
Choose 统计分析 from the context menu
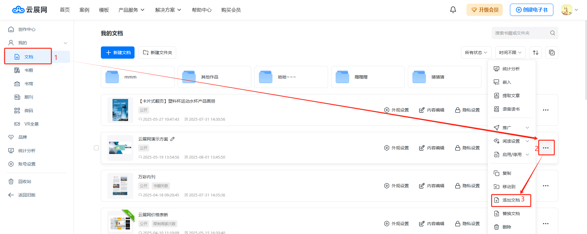coord(511,69)
